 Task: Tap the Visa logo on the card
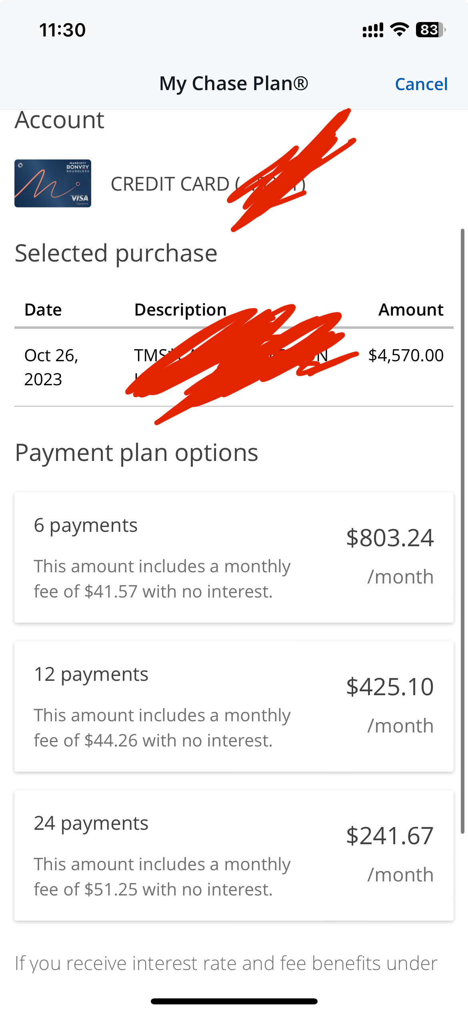point(80,198)
